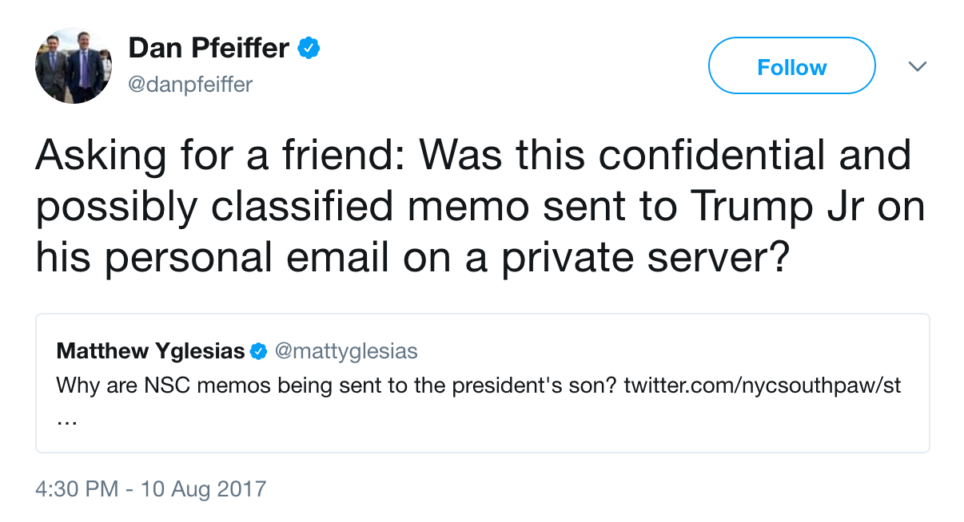Click the 10 Aug 2017 date text
Viewport: 964px width, 522px height.
tap(203, 488)
